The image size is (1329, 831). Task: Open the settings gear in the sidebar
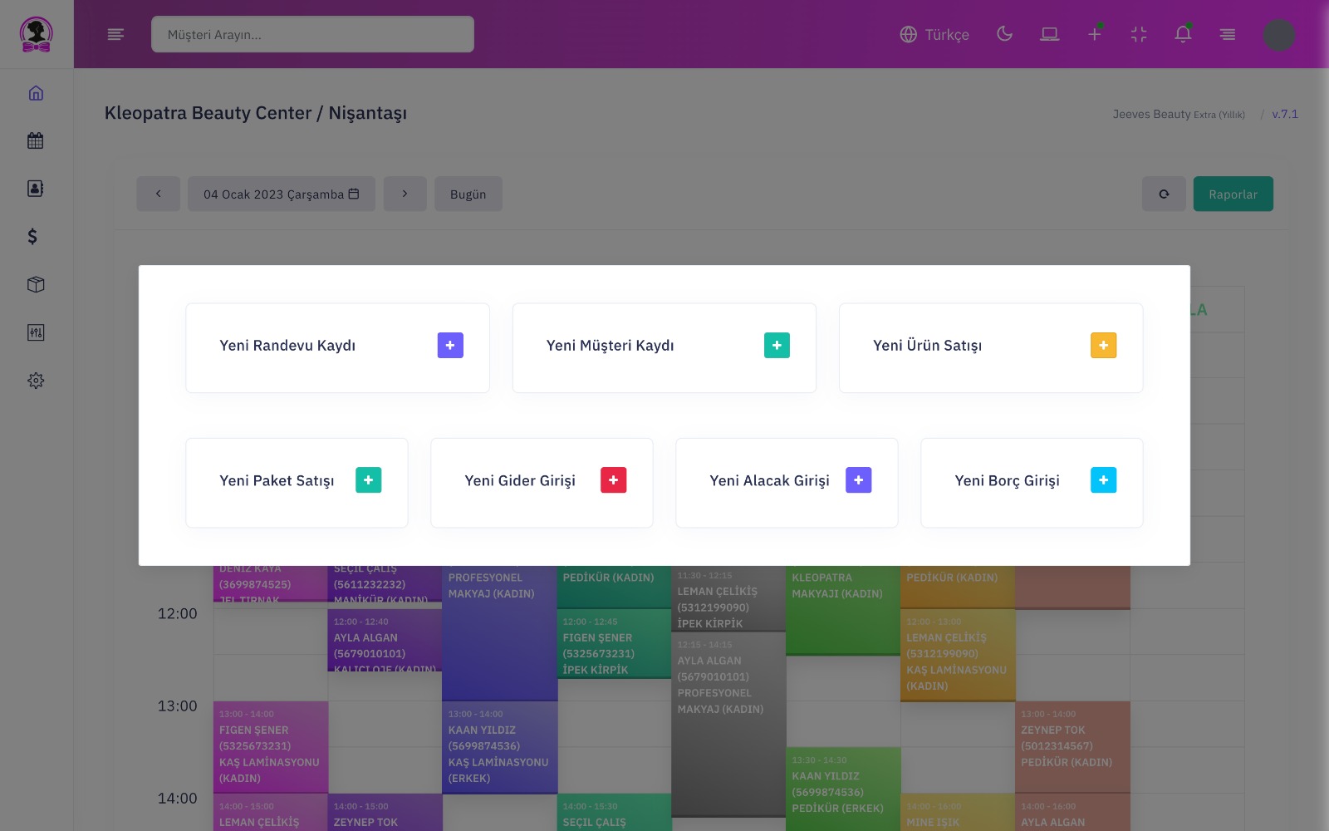[36, 381]
